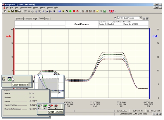Screen dimensions: 164x120
Task: Click Copy to Excel icon in enlarged inset
Action: (x=10, y=79)
